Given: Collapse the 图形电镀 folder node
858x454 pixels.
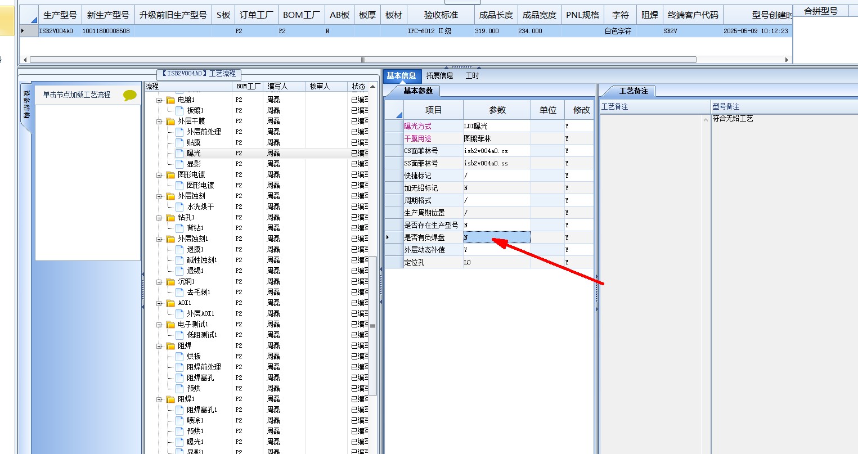Looking at the screenshot, I should (x=160, y=175).
